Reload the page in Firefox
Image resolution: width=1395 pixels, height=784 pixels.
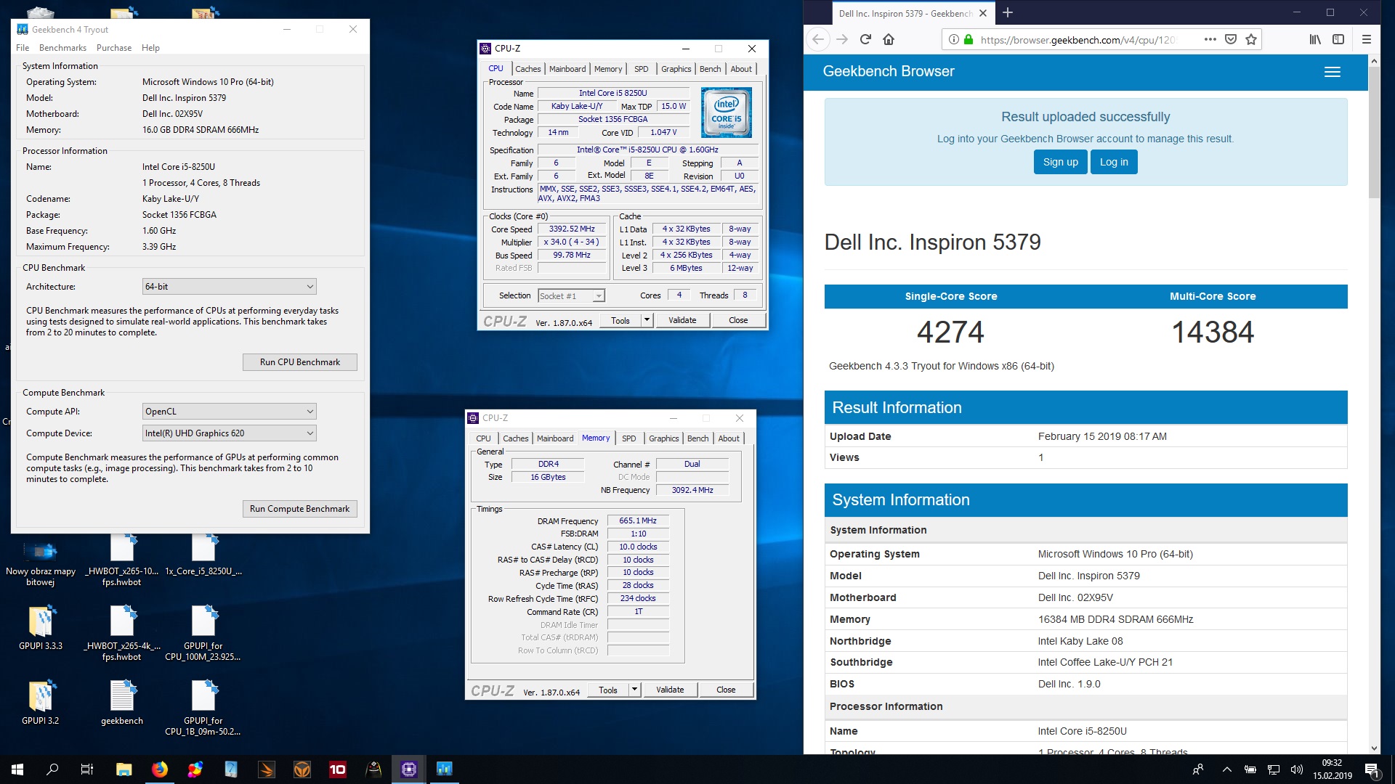865,39
